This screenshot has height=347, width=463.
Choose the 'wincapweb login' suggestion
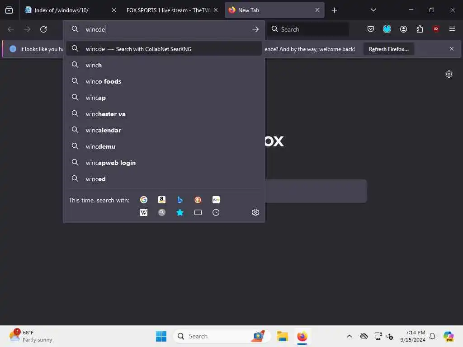click(x=164, y=163)
